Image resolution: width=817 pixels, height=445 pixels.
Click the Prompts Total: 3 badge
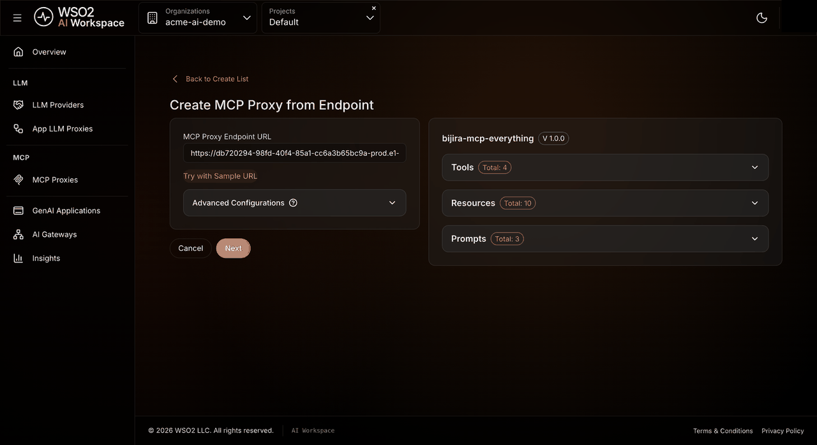point(507,239)
